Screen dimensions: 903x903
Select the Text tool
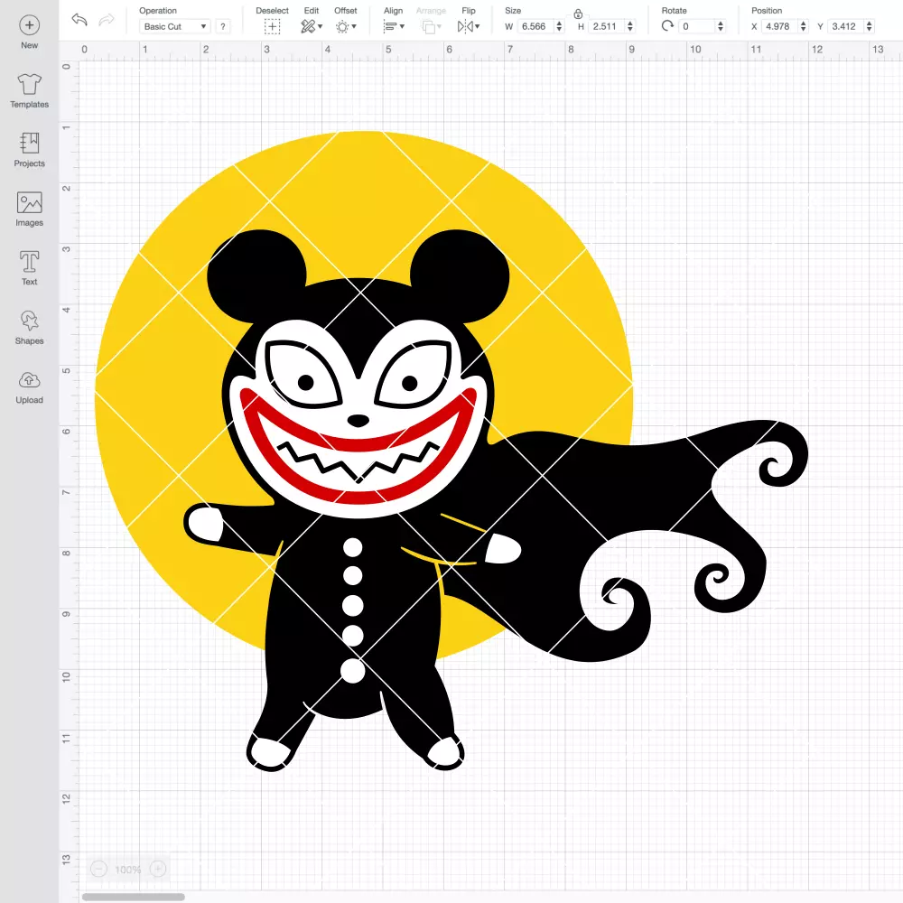point(30,268)
